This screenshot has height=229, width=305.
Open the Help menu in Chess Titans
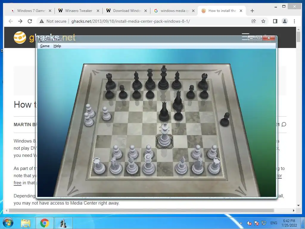pyautogui.click(x=57, y=46)
